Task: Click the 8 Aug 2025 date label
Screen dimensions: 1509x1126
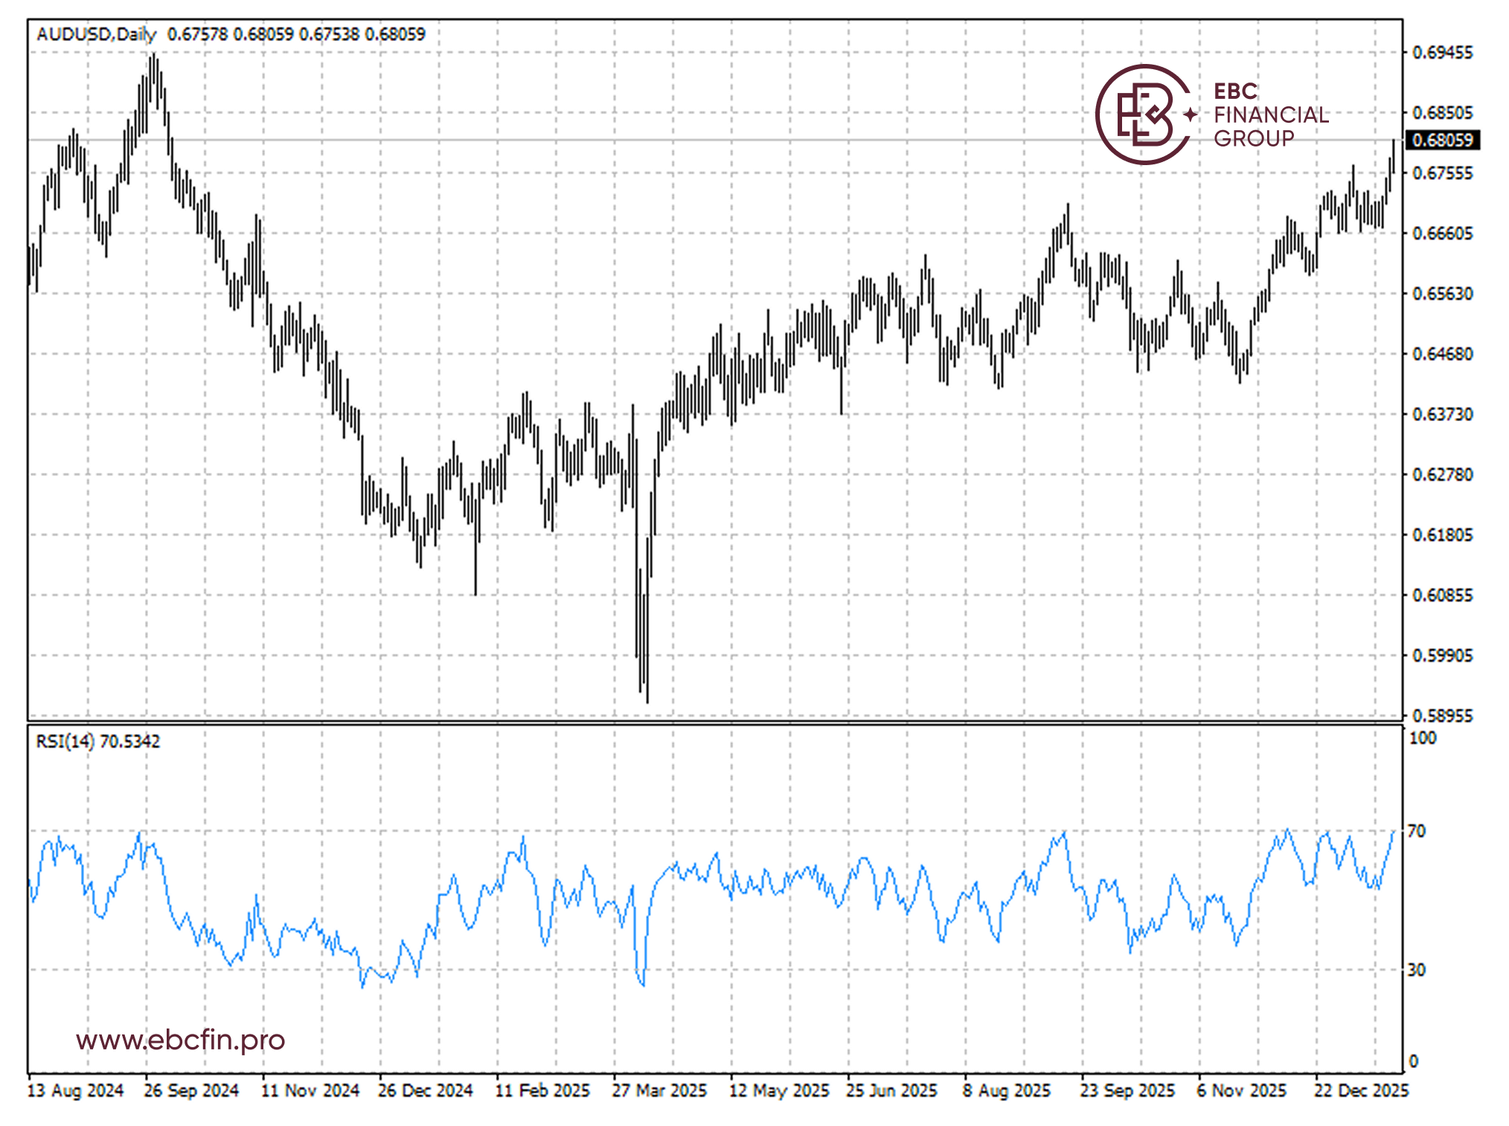Action: (x=1006, y=1090)
